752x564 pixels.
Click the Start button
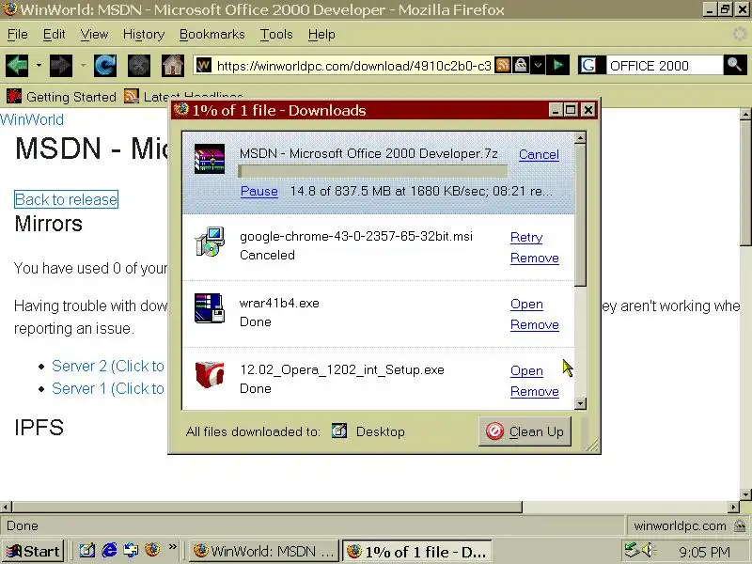pyautogui.click(x=33, y=551)
